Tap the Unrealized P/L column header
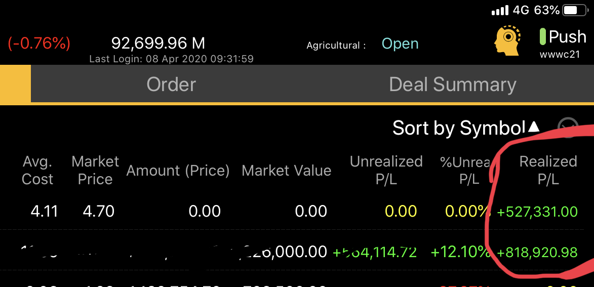Viewport: 594px width, 287px height. [x=386, y=171]
